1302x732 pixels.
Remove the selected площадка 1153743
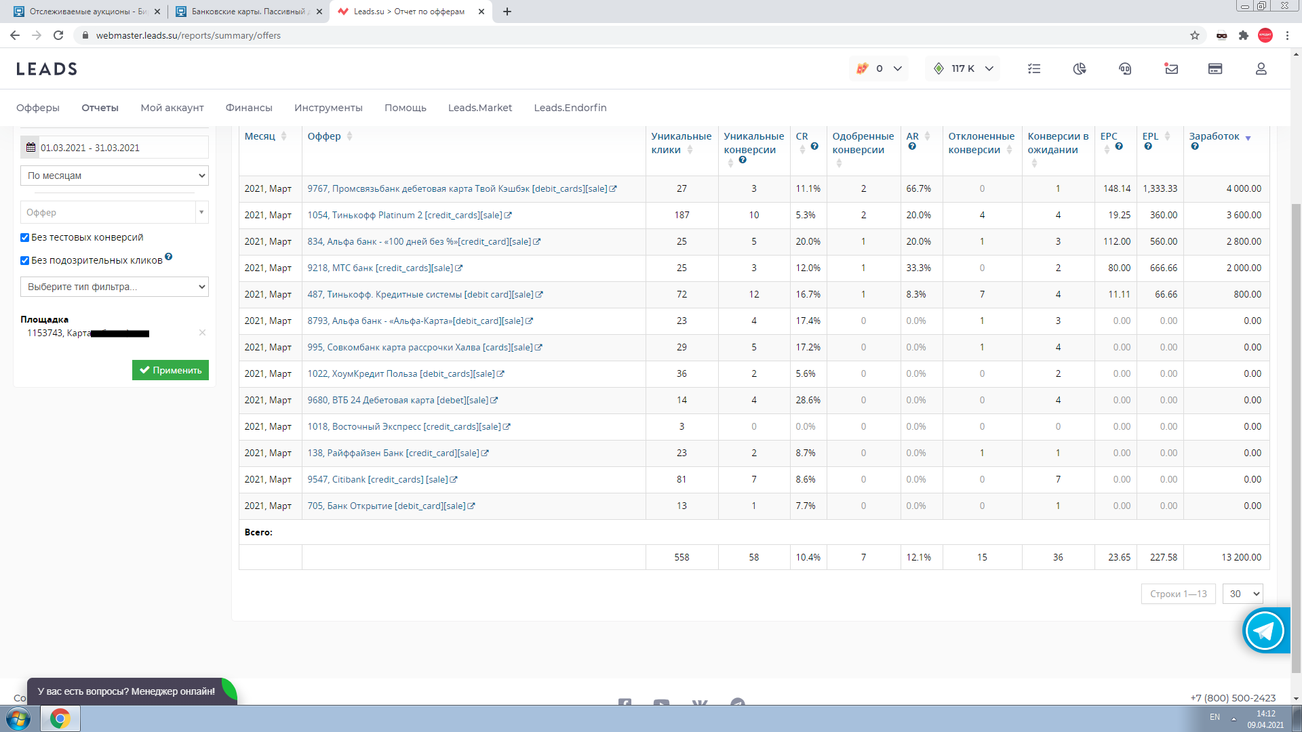click(x=202, y=333)
